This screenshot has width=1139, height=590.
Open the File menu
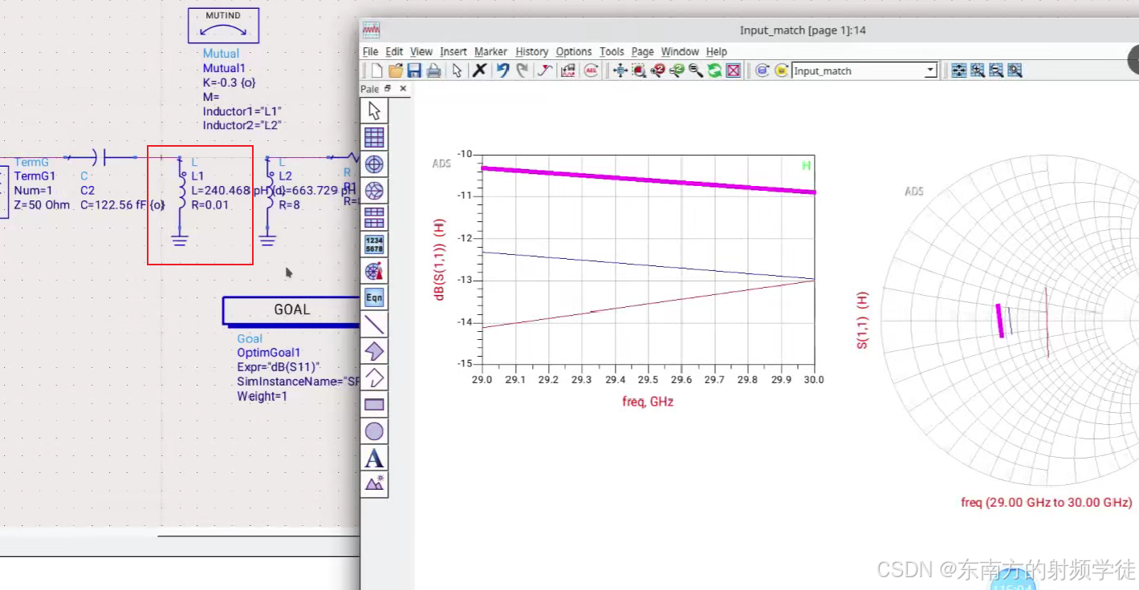pos(370,51)
